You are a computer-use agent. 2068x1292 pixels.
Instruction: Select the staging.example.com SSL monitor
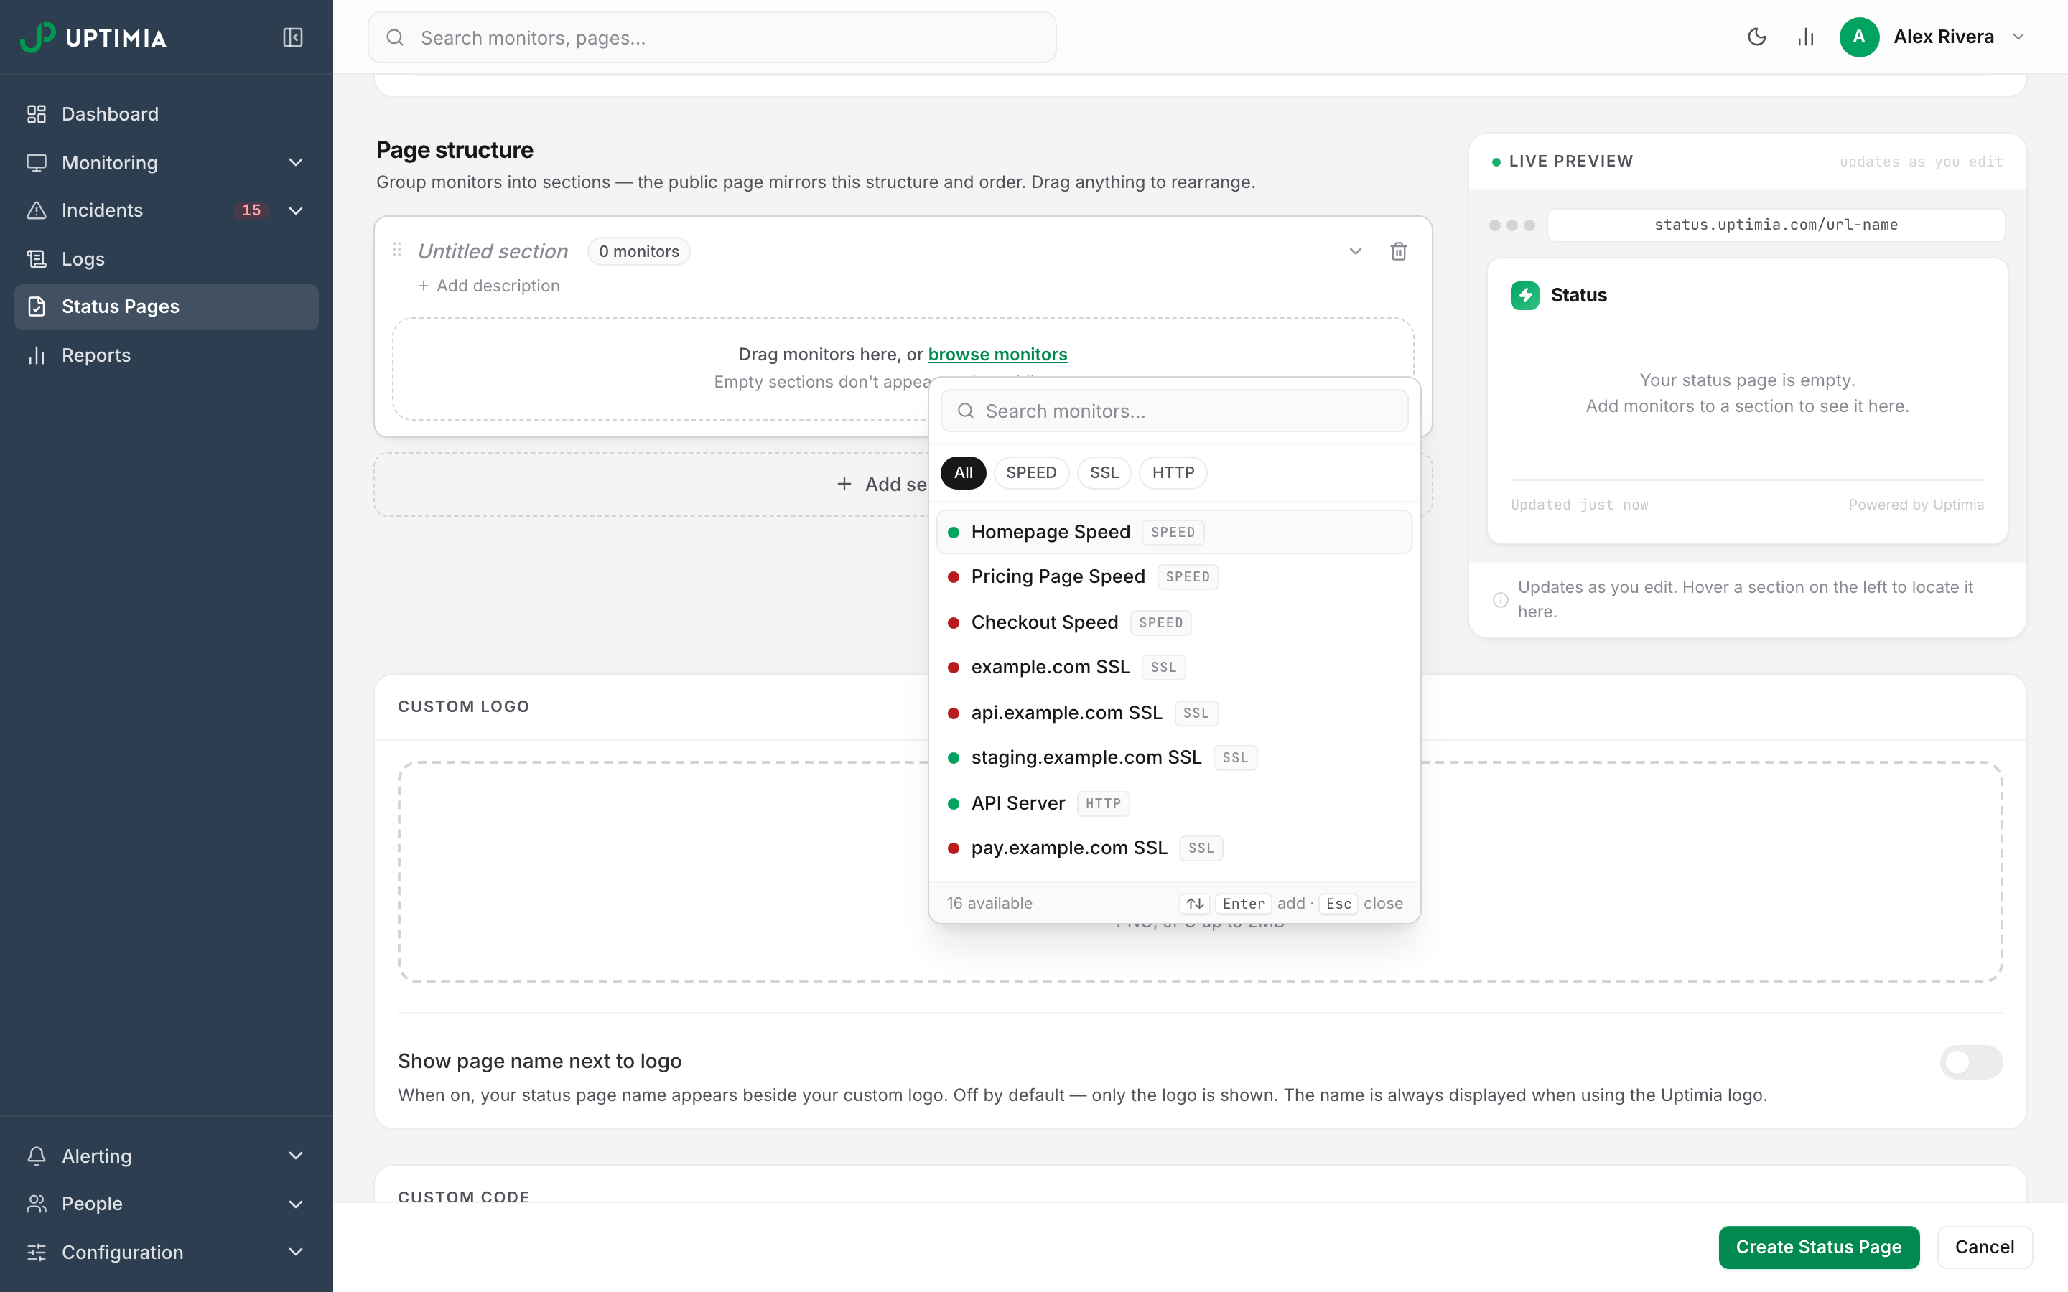pyautogui.click(x=1174, y=757)
